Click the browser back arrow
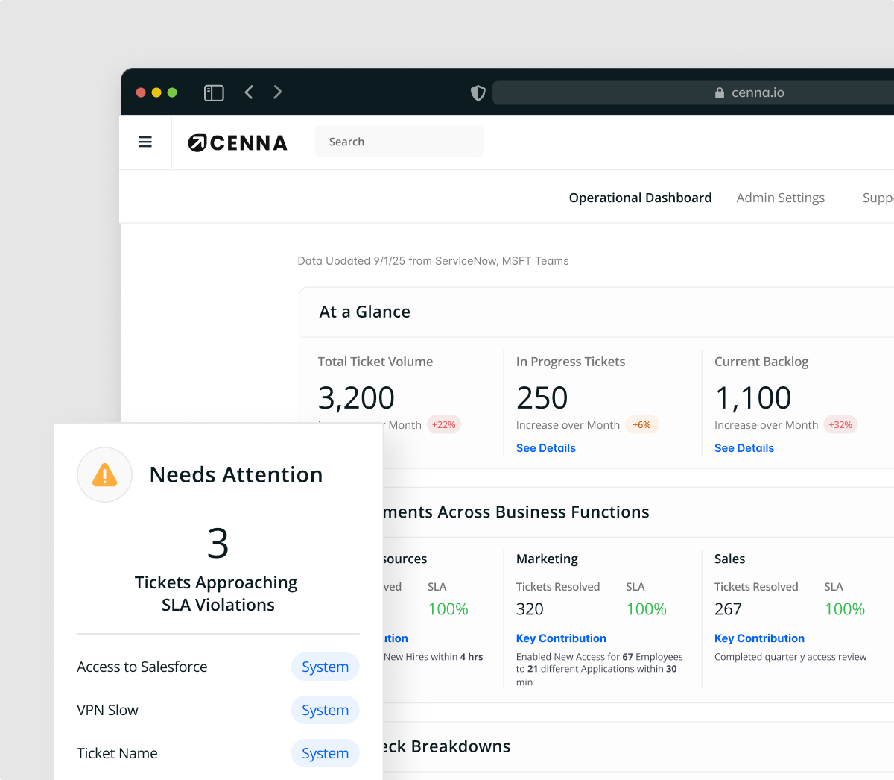 [x=249, y=92]
